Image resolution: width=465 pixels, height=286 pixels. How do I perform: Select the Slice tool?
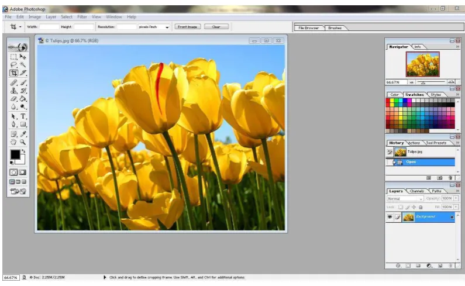coord(23,73)
